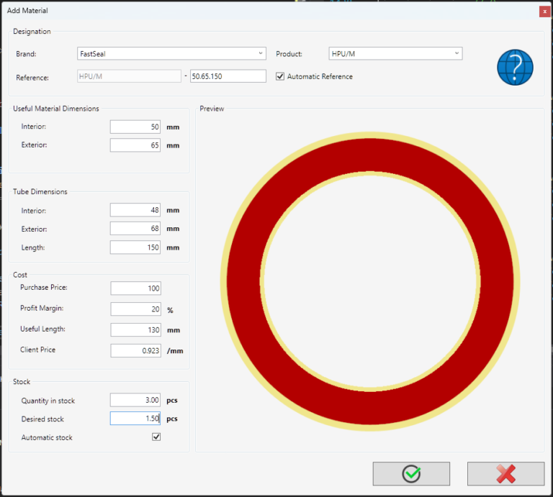Click the Tube Exterior field showing 68
Screen dimensions: 553x497
[135, 228]
